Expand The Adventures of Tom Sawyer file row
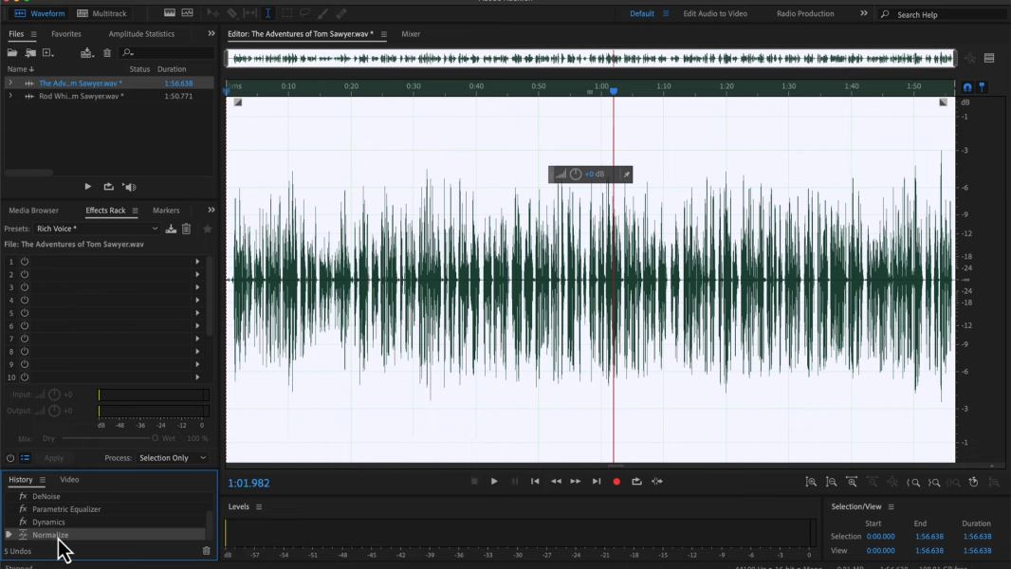 tap(9, 83)
